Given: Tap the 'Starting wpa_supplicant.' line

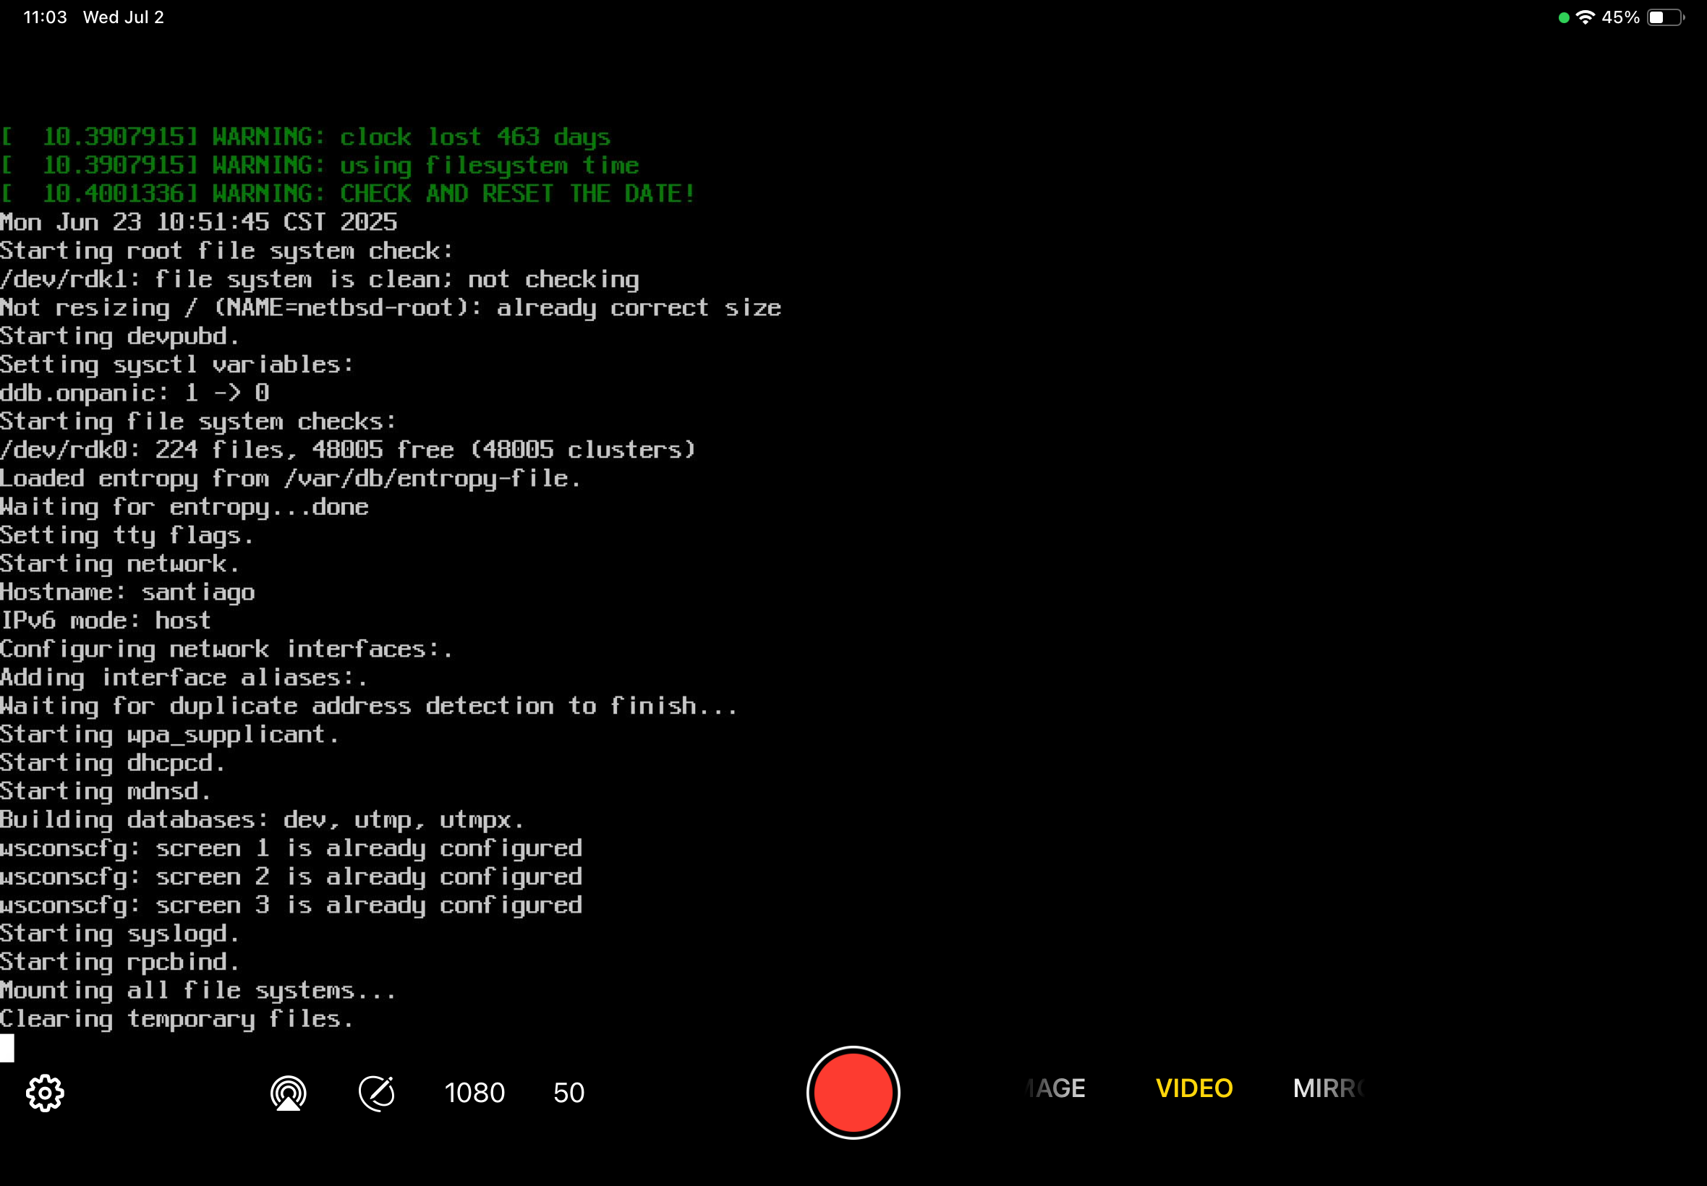Looking at the screenshot, I should (x=169, y=734).
